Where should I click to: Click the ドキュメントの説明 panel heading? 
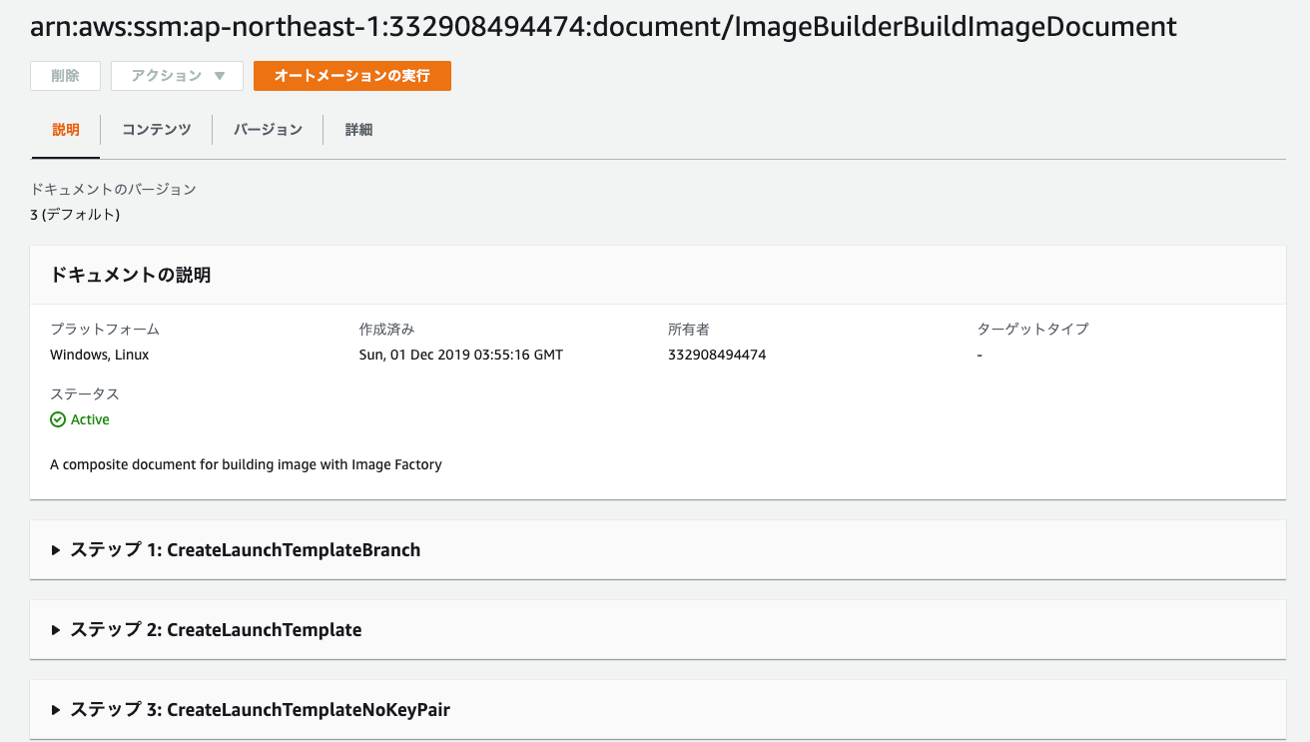(x=131, y=275)
